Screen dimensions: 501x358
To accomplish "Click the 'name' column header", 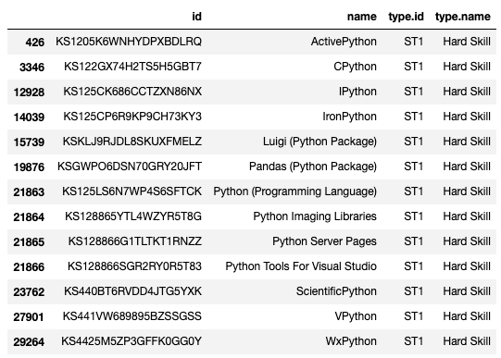I will coord(362,17).
